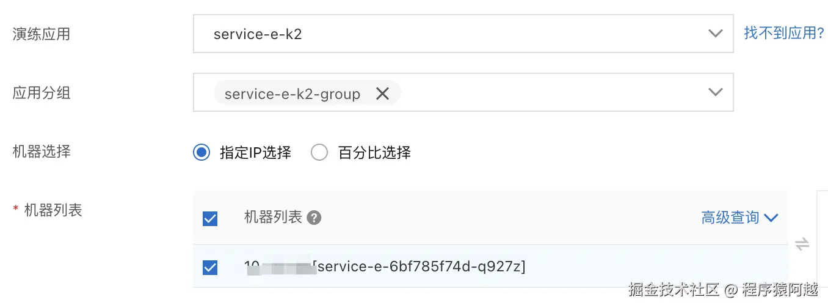This screenshot has width=828, height=308.
Task: Click the transfer arrows icon
Action: (x=802, y=244)
